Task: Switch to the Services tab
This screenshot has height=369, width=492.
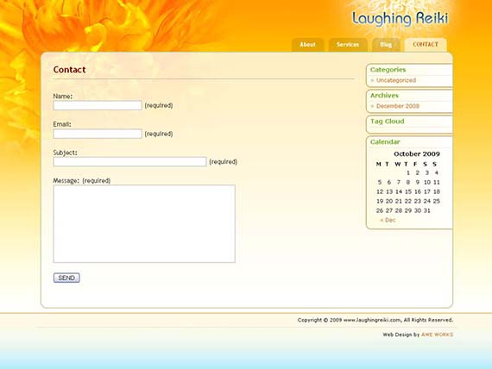Action: click(x=348, y=45)
